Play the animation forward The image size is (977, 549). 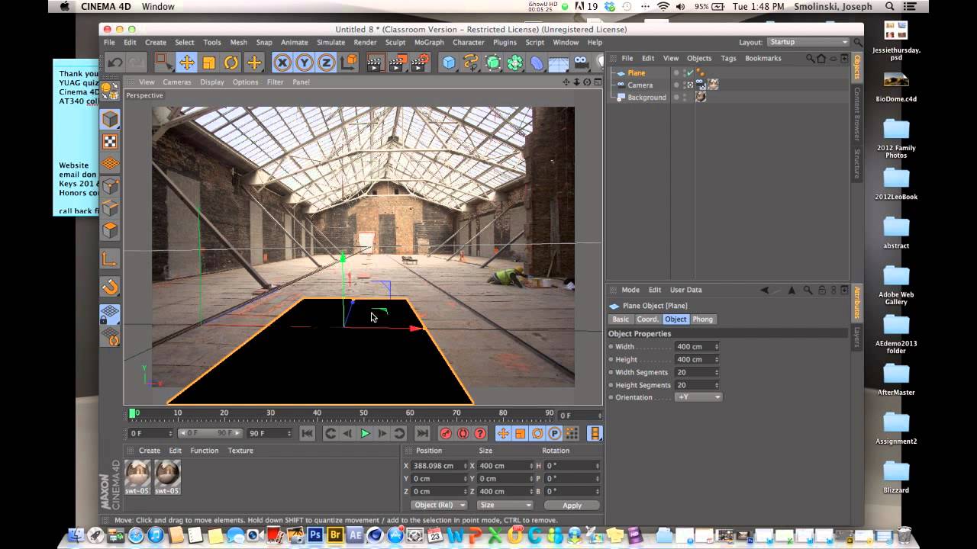click(365, 433)
